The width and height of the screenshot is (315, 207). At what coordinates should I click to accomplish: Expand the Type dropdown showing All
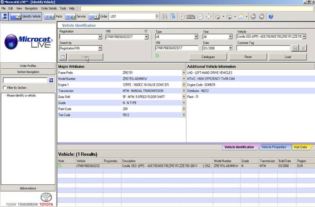coord(196,37)
